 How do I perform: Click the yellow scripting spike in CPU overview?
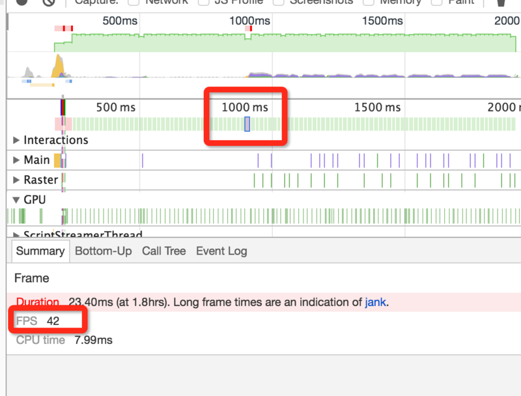[59, 66]
